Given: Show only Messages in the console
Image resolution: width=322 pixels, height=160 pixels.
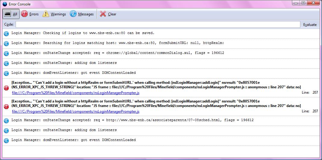Looking at the screenshot, I should (82, 14).
